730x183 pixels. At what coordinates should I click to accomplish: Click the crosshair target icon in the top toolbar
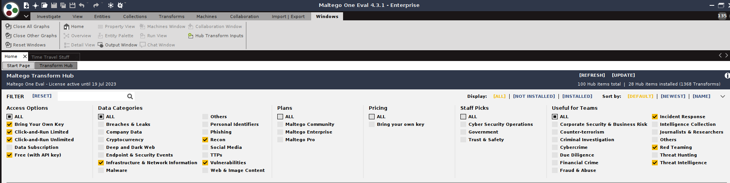35,5
